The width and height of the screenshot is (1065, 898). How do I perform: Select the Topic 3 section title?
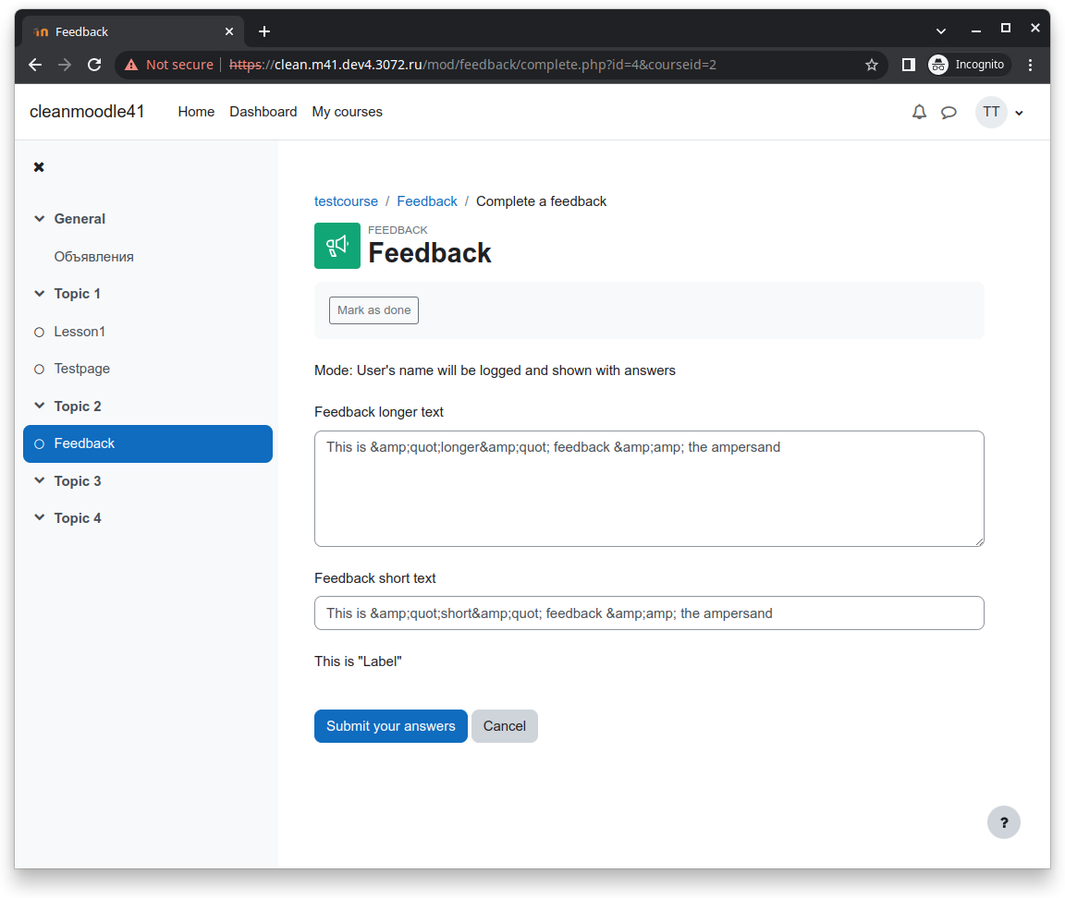pyautogui.click(x=78, y=481)
